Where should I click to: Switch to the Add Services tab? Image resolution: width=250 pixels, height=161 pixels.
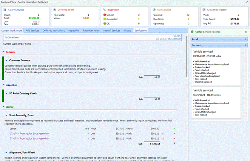[x=32, y=30]
